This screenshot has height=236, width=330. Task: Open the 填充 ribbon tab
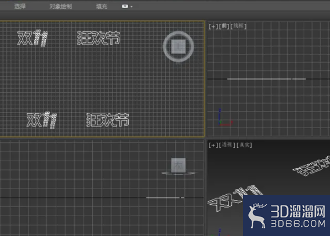(101, 6)
